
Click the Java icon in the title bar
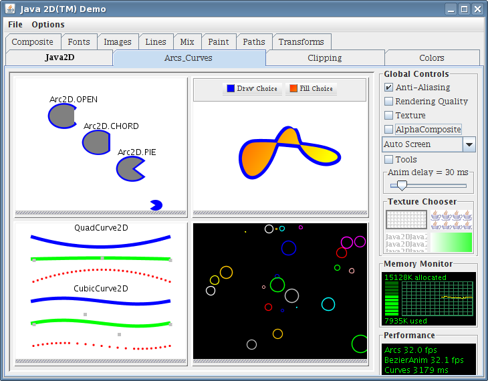(10, 9)
